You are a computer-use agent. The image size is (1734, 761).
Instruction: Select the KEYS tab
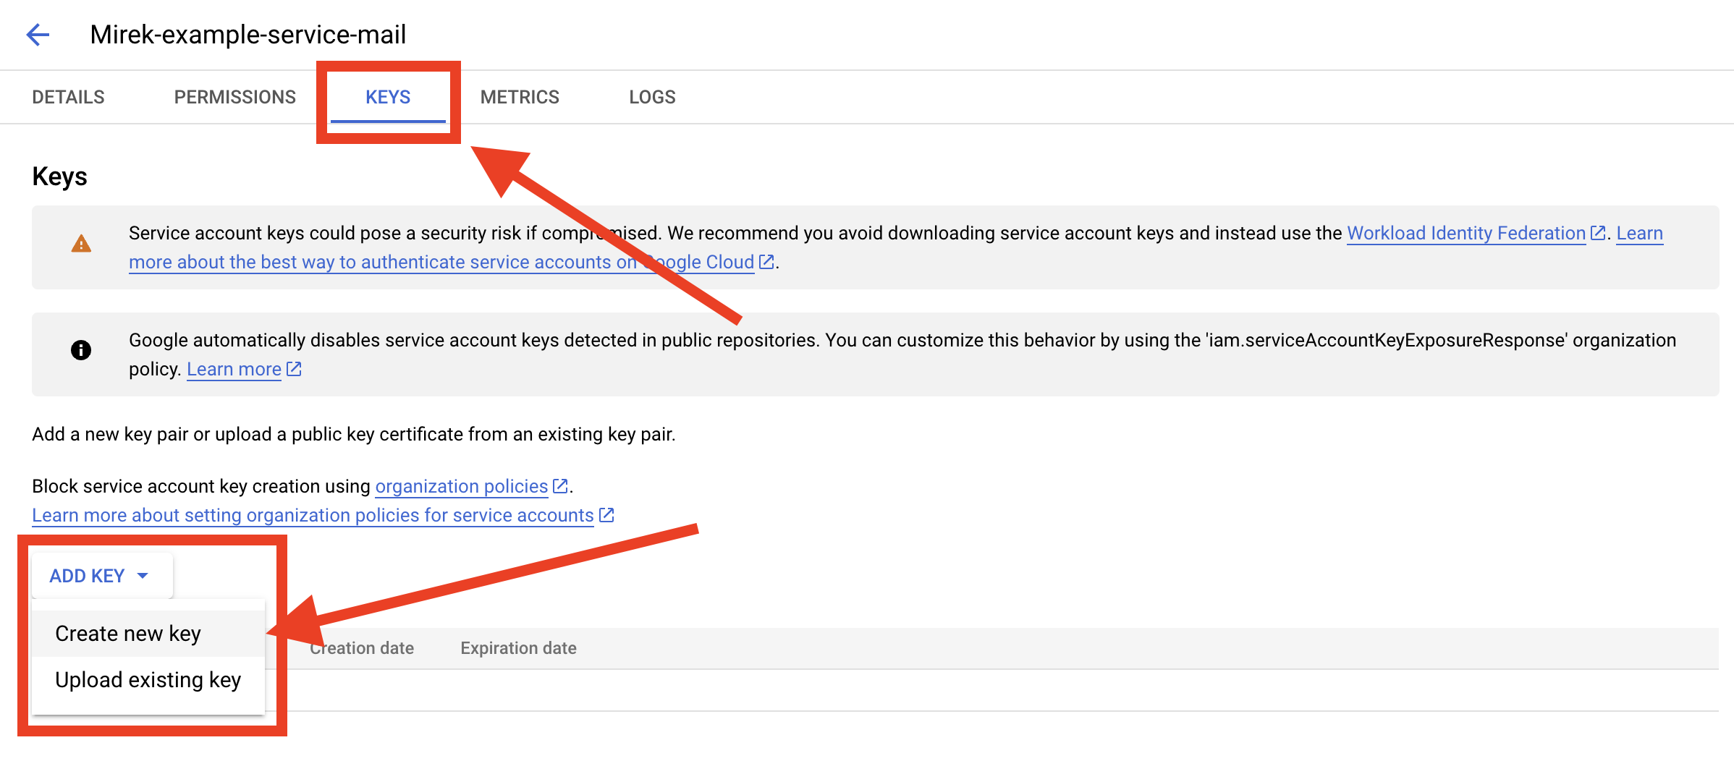388,97
